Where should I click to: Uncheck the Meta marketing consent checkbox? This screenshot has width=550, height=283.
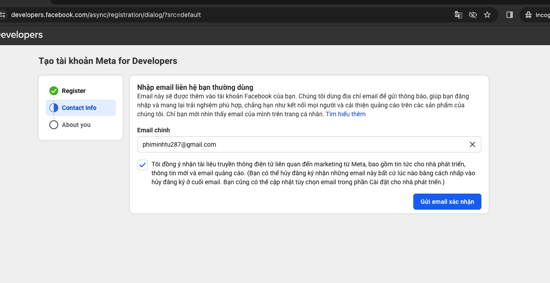coord(143,165)
